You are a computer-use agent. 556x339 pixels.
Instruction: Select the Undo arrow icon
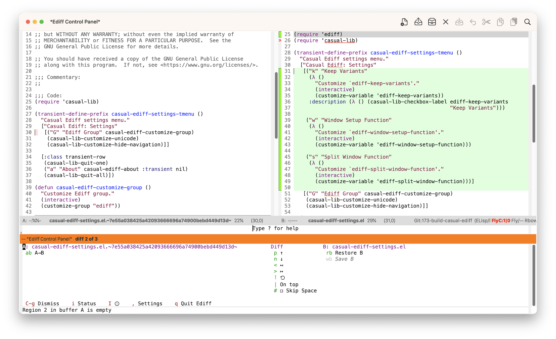(473, 22)
